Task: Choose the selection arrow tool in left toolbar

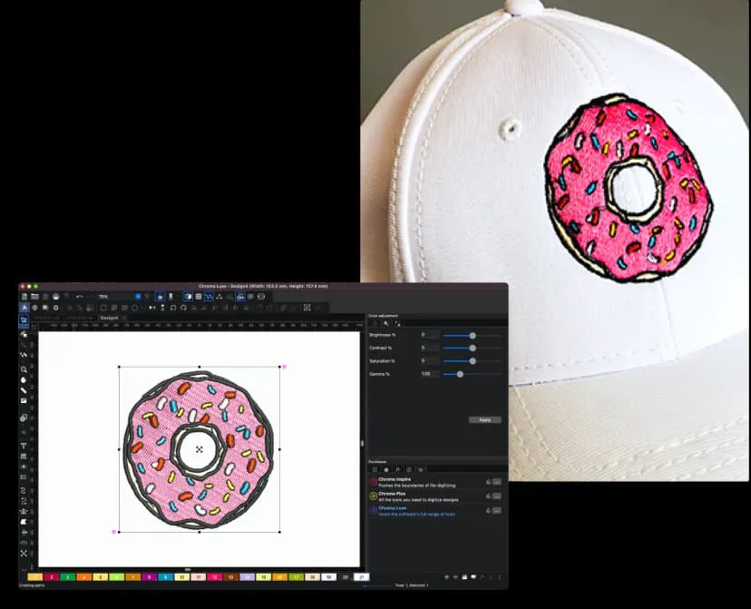Action: click(24, 319)
